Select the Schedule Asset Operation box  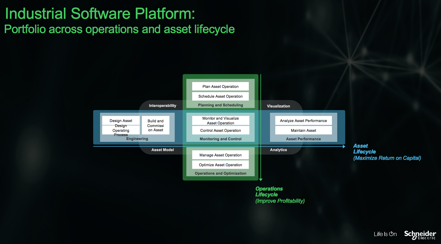pos(220,96)
